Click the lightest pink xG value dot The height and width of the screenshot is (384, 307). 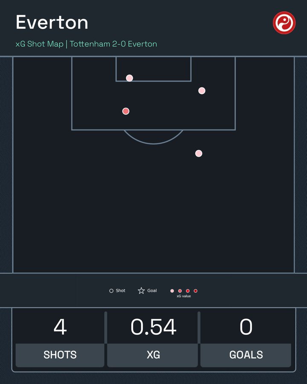pos(172,291)
